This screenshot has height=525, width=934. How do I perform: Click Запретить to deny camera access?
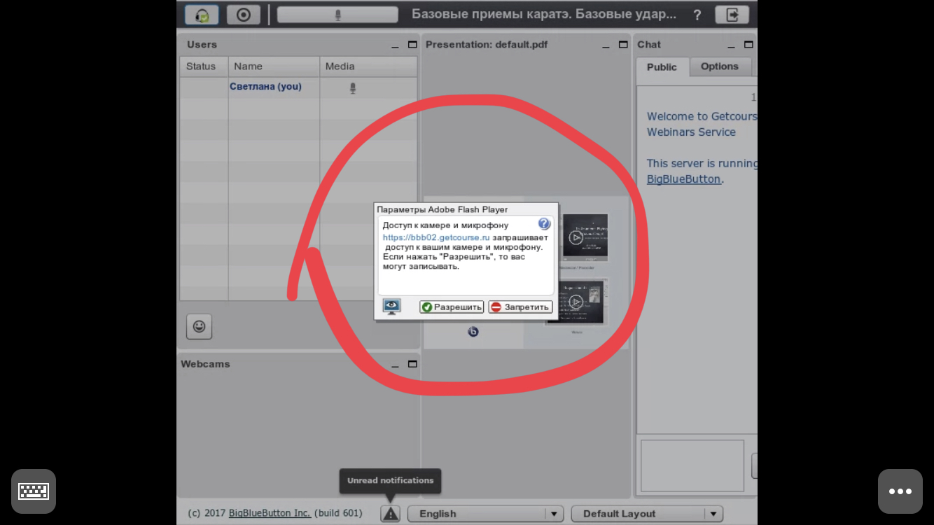pos(520,307)
